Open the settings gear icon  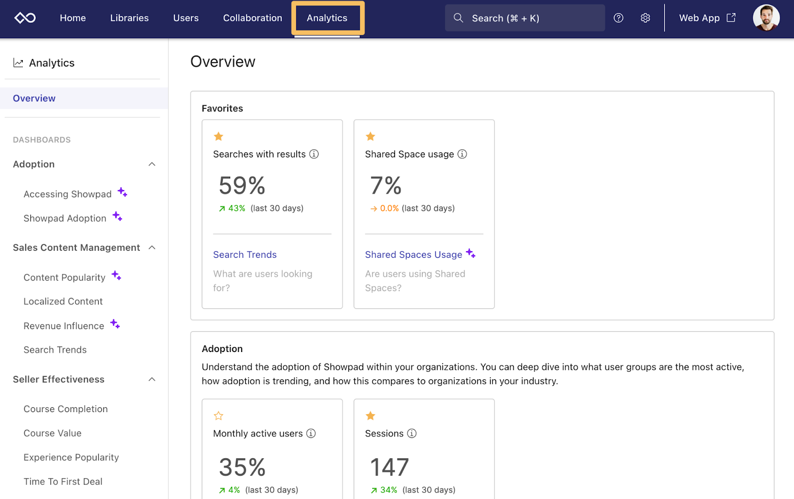645,17
